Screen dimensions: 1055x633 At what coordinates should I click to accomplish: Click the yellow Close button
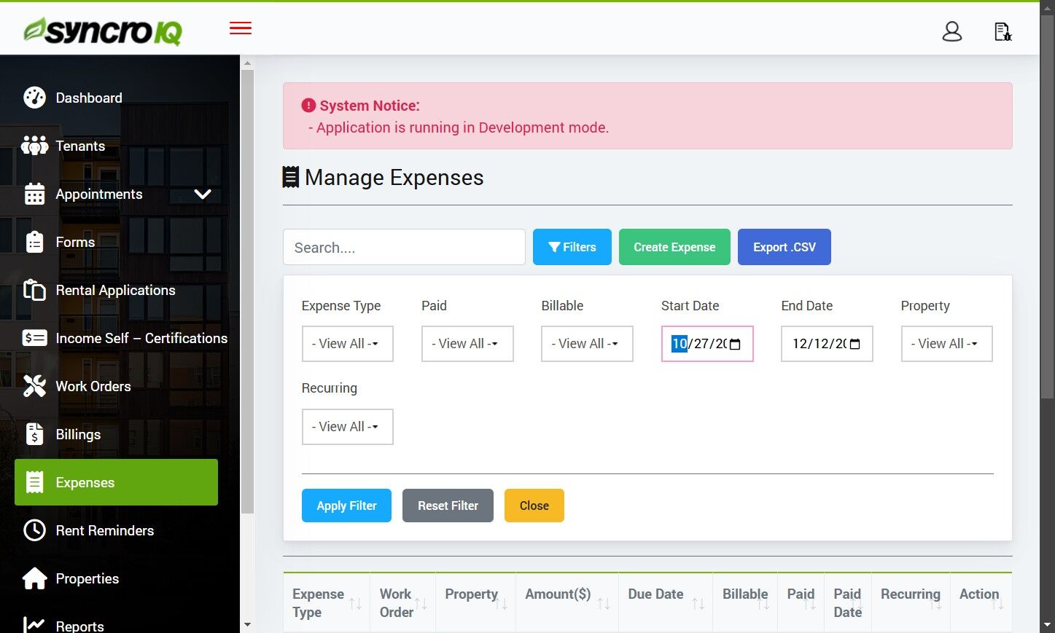(x=534, y=506)
